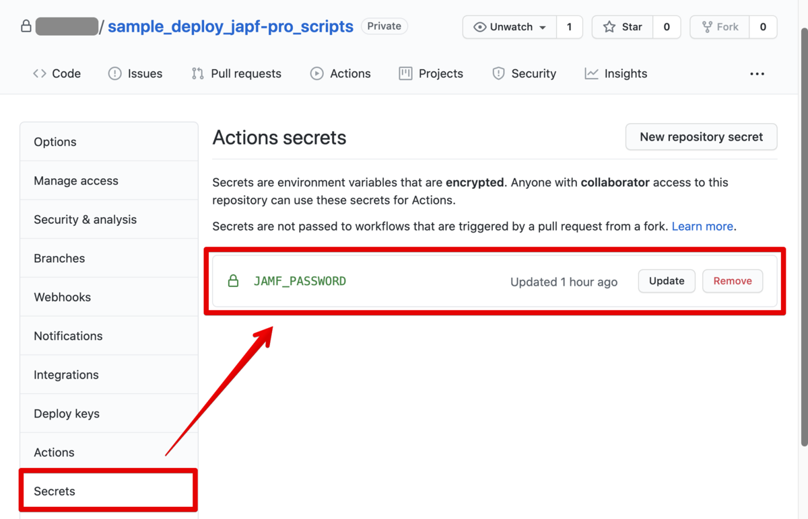Click New repository secret button
Viewport: 808px width, 519px height.
click(702, 136)
